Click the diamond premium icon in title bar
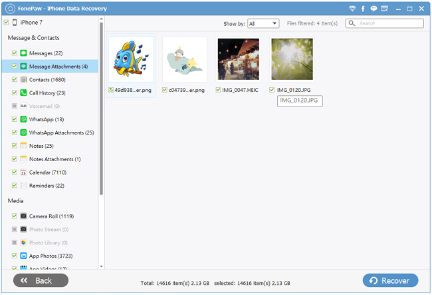Image resolution: width=432 pixels, height=295 pixels. pos(370,8)
